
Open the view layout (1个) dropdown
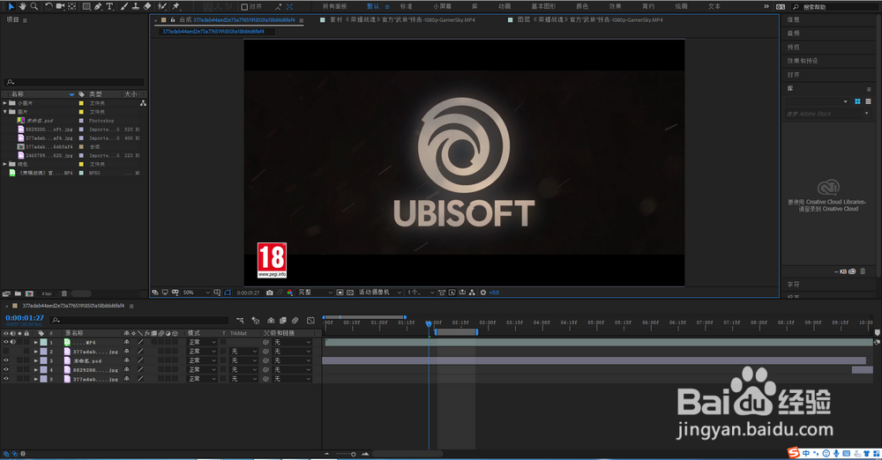click(421, 293)
